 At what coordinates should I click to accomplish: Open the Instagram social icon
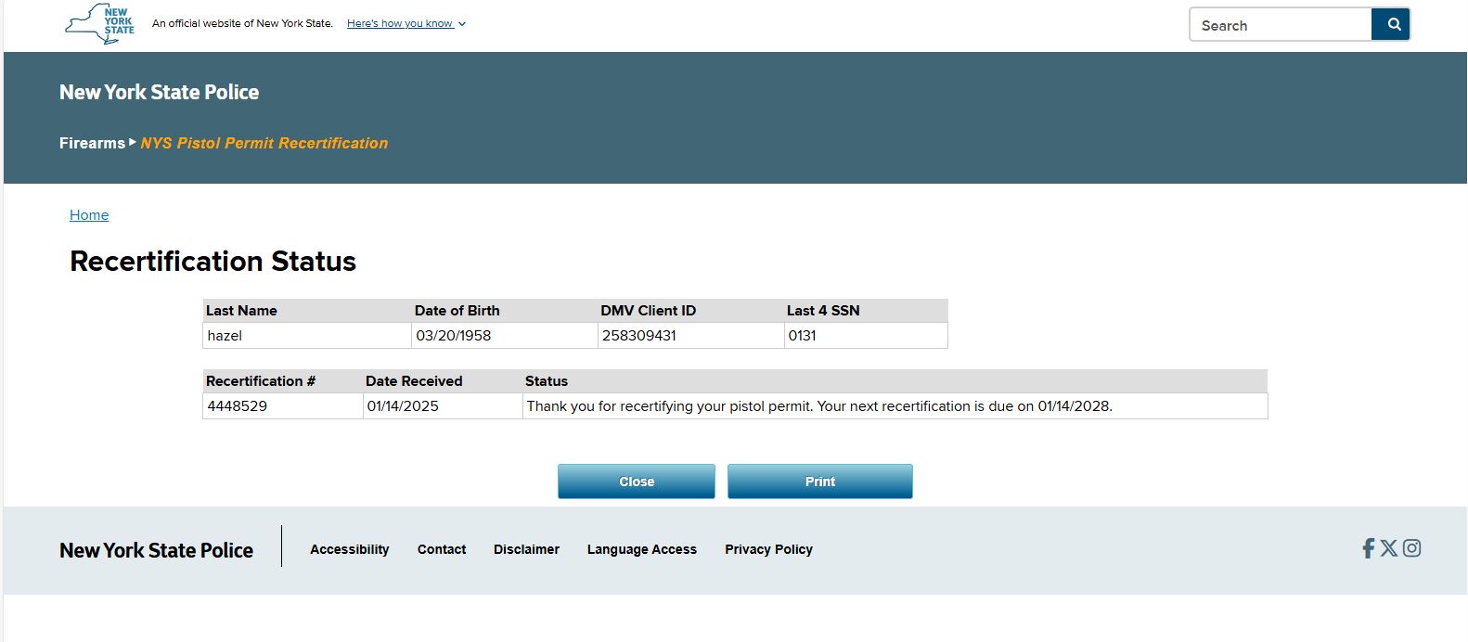pyautogui.click(x=1411, y=548)
